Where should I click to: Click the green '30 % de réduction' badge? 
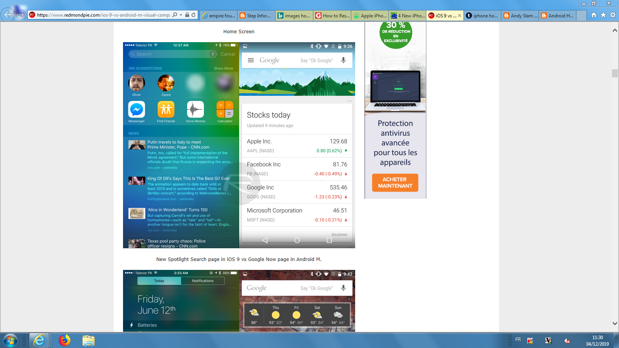click(395, 34)
